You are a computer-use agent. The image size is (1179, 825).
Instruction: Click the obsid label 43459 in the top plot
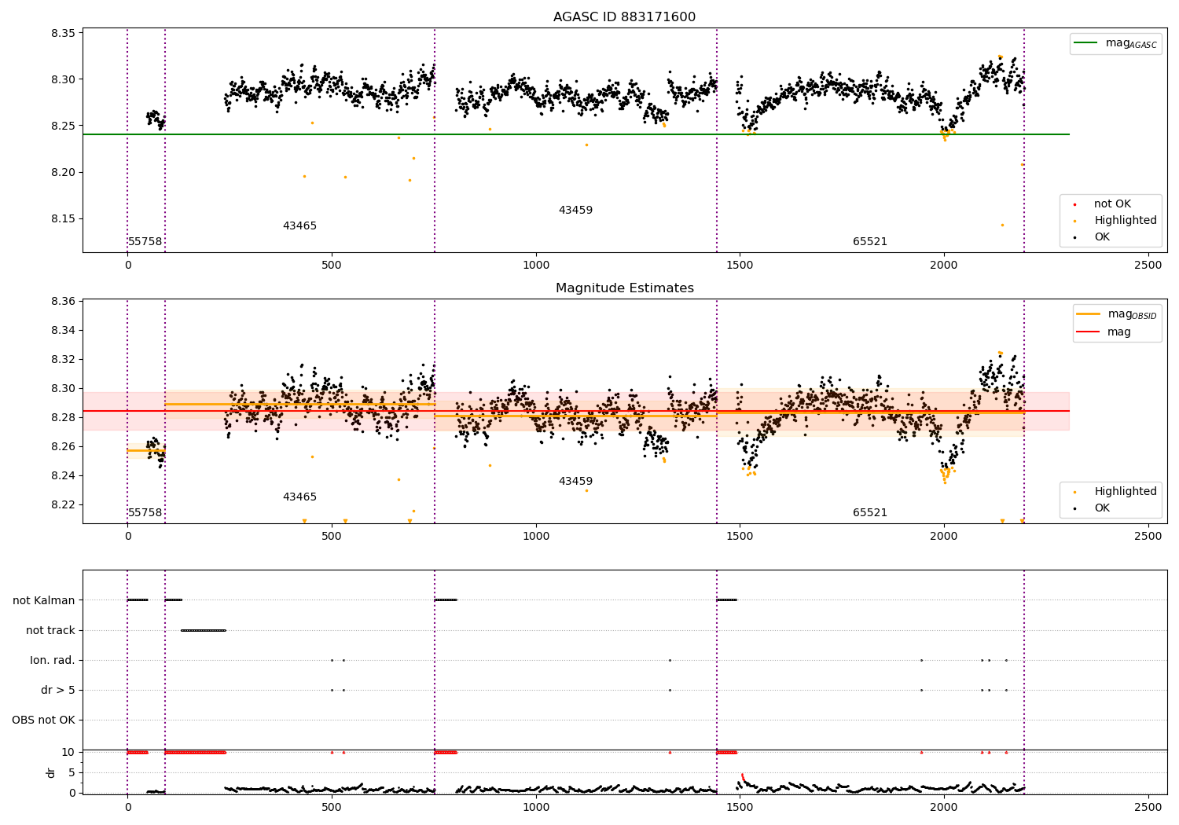tap(575, 211)
